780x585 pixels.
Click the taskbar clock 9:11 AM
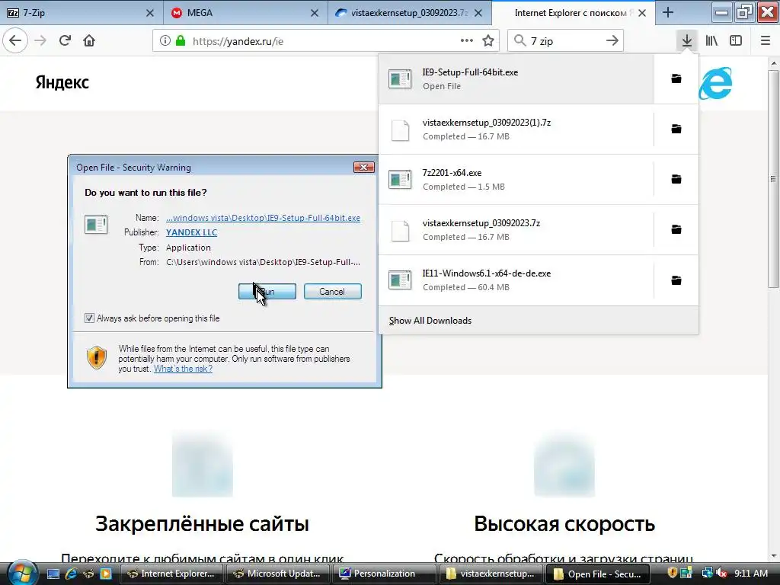pyautogui.click(x=751, y=574)
